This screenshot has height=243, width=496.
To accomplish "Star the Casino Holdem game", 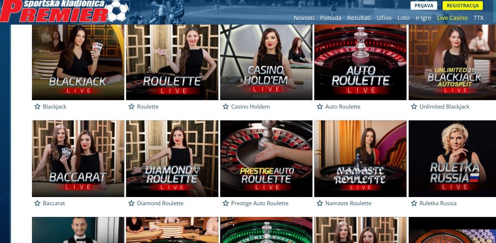I will [226, 106].
